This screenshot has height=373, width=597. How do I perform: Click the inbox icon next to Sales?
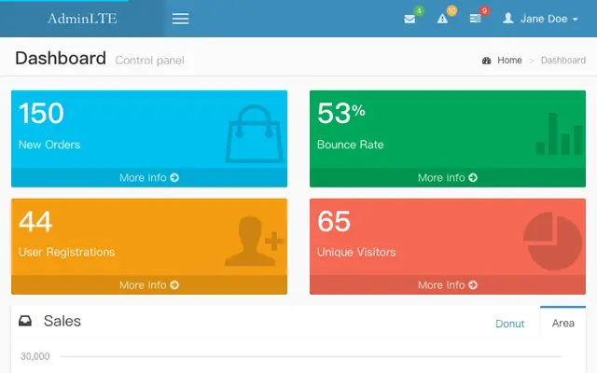coord(25,321)
